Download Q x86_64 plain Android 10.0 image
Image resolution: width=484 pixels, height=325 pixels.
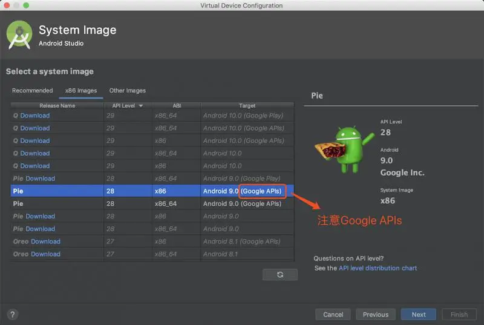35,153
